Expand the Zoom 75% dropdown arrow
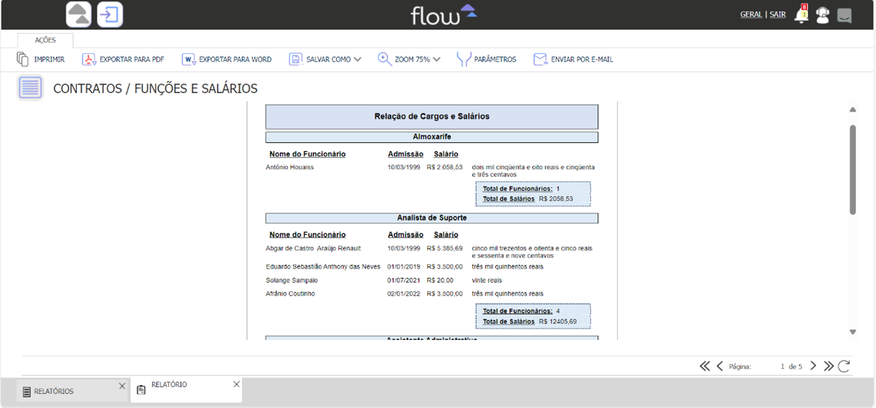876x408 pixels. [436, 59]
